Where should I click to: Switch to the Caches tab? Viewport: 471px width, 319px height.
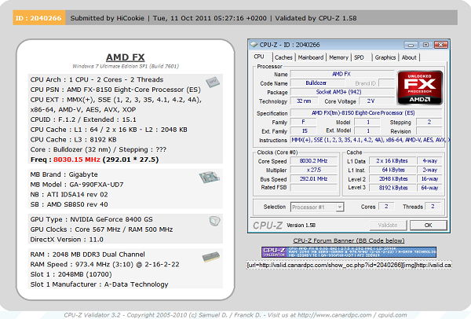283,57
